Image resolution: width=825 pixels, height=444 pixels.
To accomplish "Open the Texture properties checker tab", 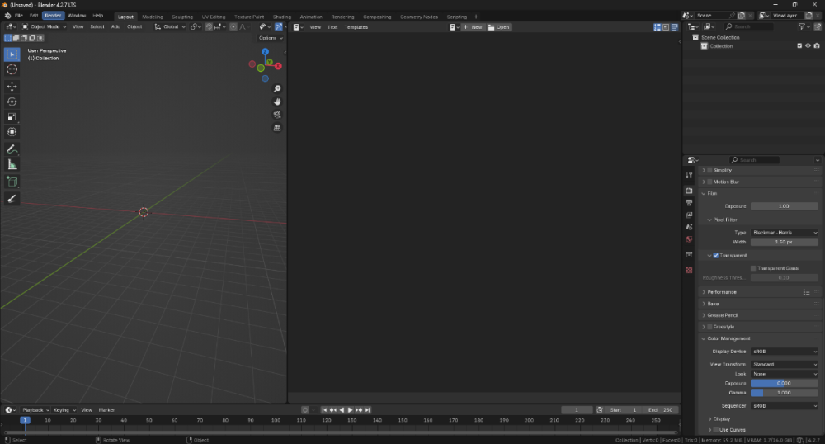I will click(x=689, y=270).
